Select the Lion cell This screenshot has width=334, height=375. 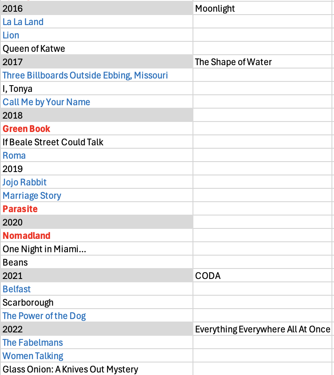click(11, 35)
